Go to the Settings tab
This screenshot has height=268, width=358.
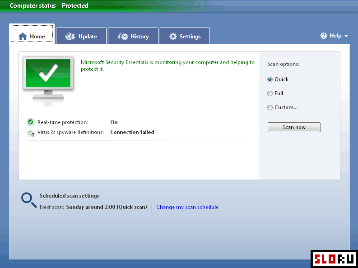click(x=185, y=36)
